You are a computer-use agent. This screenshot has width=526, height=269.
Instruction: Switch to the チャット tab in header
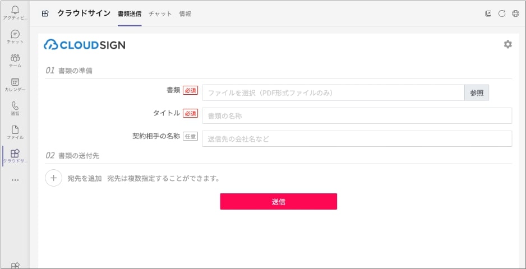(x=160, y=13)
